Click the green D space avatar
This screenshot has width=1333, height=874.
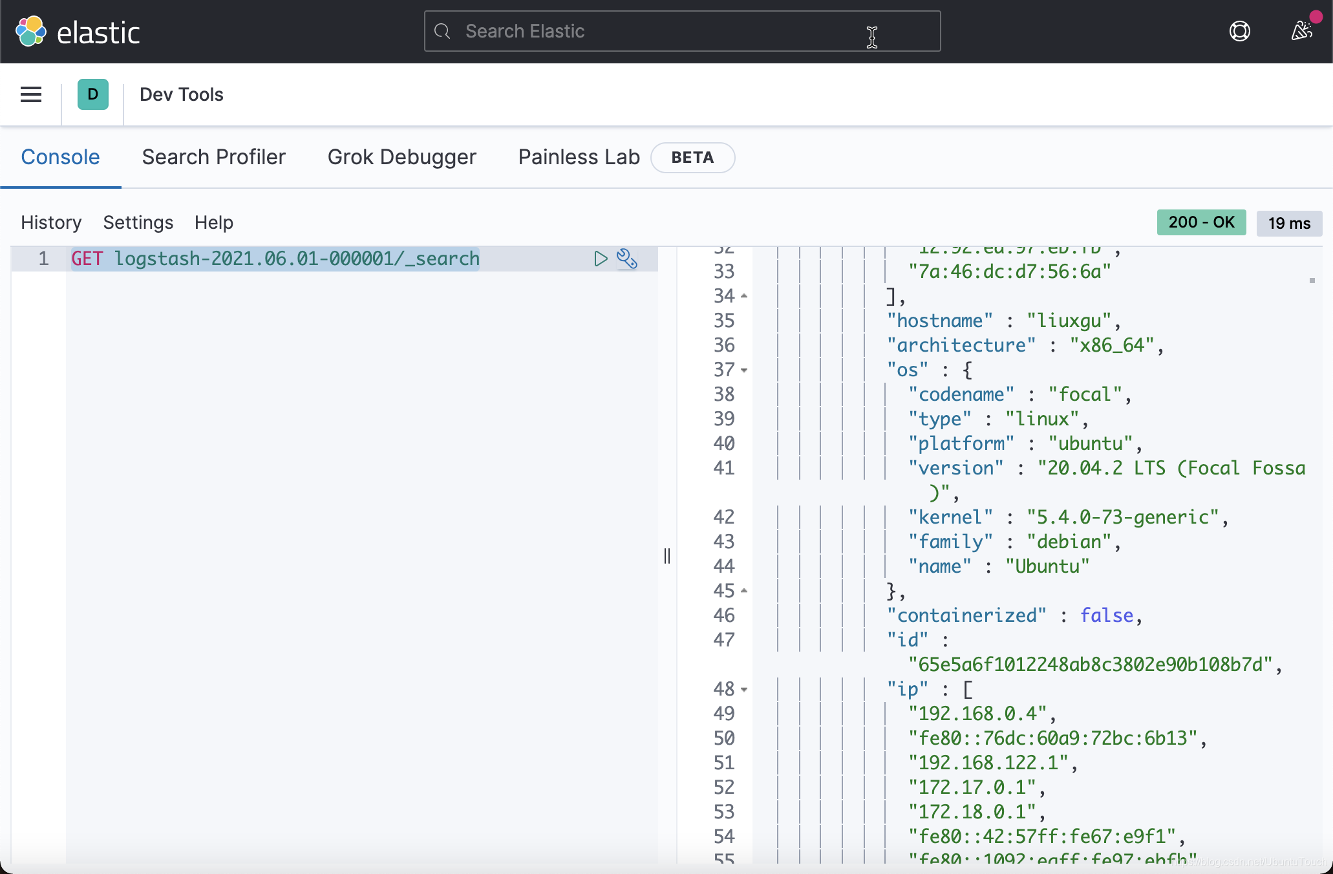tap(93, 94)
